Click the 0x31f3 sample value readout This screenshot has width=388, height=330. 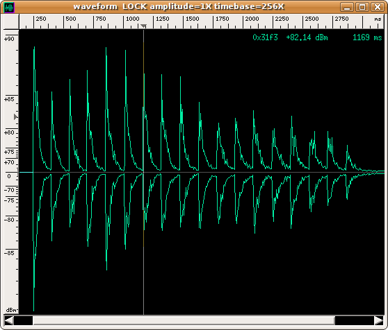point(265,37)
